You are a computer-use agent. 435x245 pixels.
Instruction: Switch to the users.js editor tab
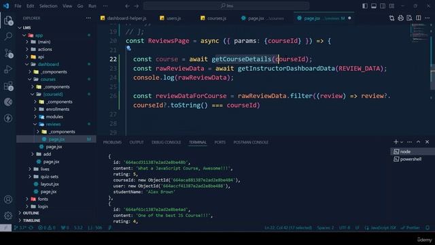coord(171,18)
